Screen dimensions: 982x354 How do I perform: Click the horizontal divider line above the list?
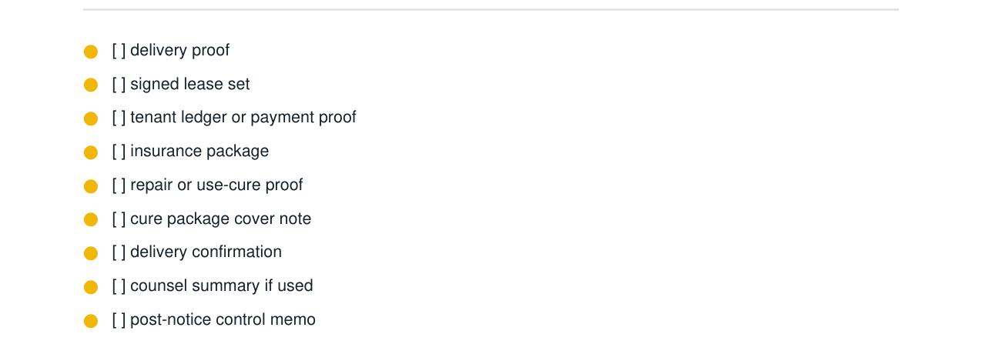point(491,10)
